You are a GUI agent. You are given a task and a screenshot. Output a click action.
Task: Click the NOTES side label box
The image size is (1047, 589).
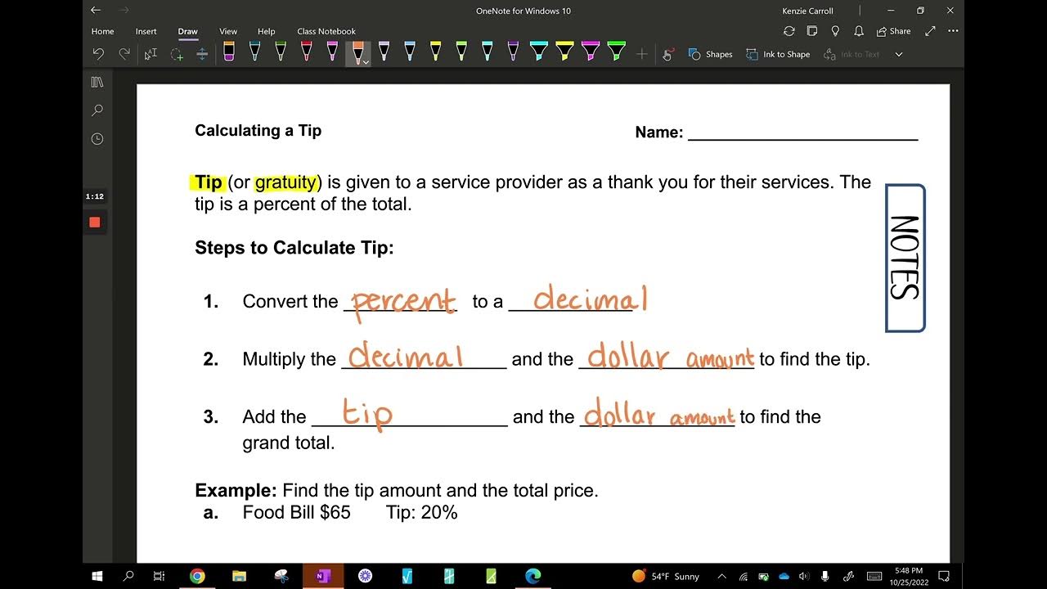point(905,258)
